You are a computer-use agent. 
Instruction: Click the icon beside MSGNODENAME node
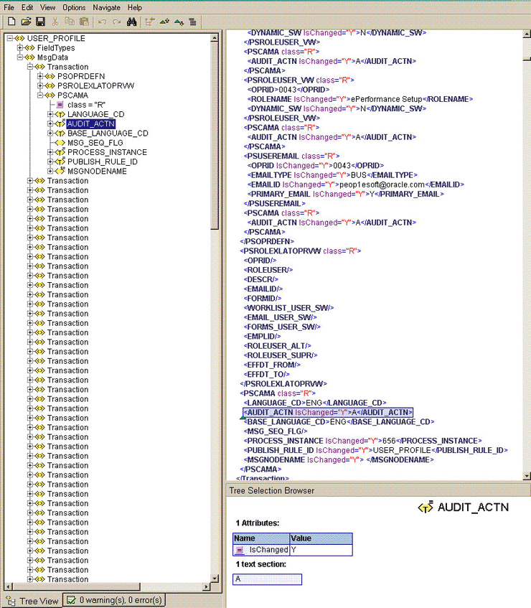point(60,171)
